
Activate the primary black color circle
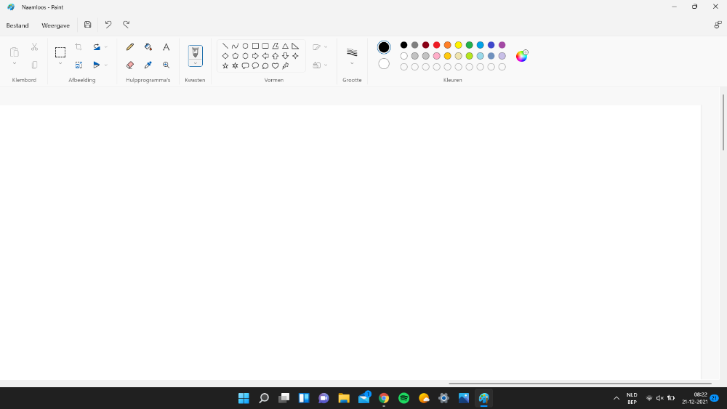(x=384, y=47)
